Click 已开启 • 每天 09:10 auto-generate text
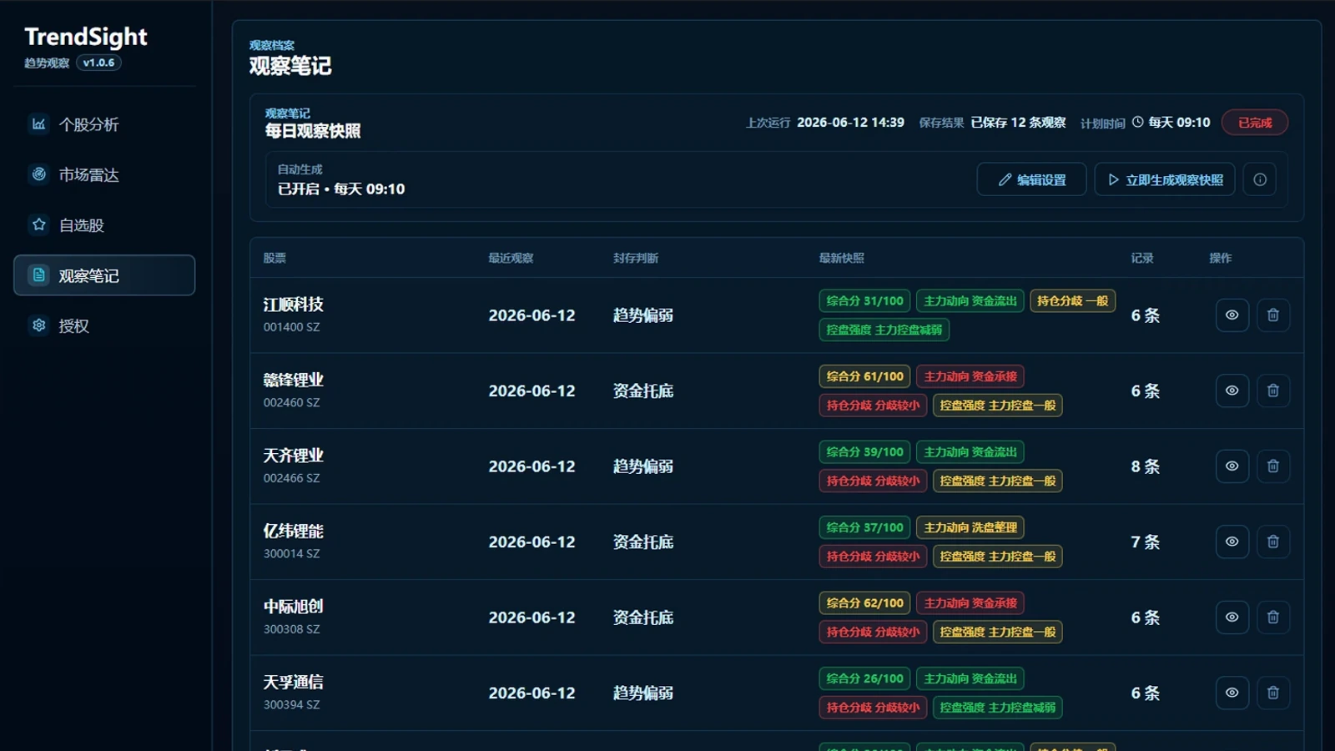This screenshot has width=1335, height=751. [341, 189]
